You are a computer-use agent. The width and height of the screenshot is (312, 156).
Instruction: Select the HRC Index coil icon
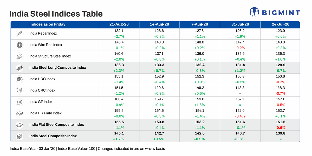click(x=20, y=79)
